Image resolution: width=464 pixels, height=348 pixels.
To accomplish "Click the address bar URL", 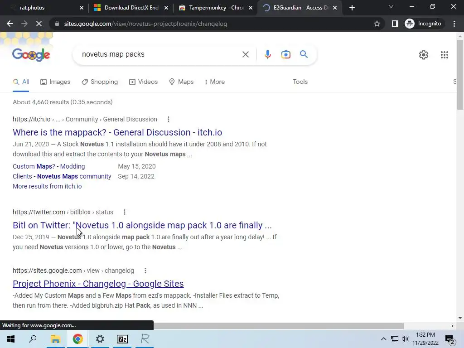I will coord(145,24).
